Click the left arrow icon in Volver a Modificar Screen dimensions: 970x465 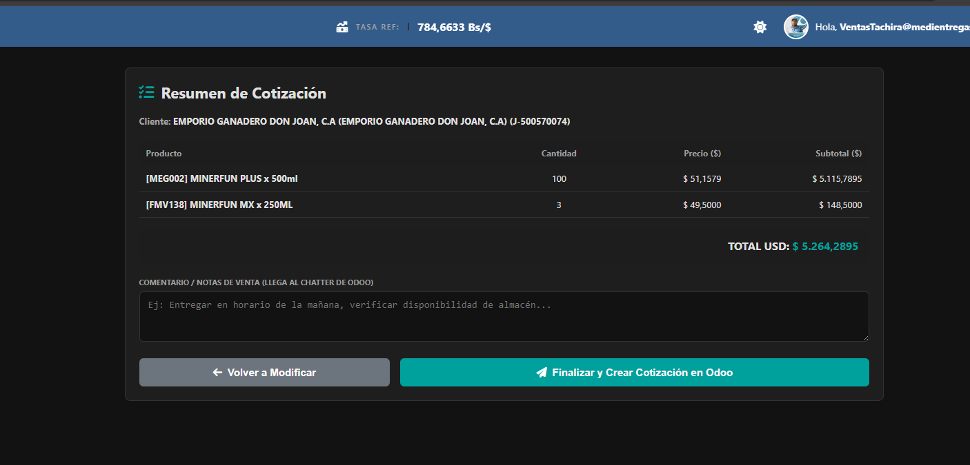217,372
